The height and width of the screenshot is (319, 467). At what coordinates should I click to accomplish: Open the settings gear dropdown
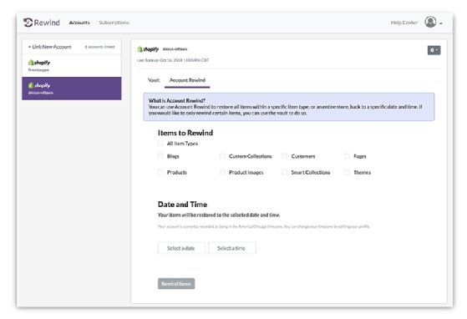[434, 50]
